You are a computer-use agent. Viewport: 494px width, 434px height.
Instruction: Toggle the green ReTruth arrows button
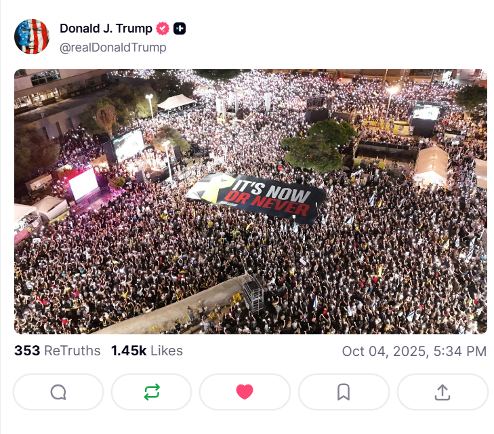tap(152, 392)
